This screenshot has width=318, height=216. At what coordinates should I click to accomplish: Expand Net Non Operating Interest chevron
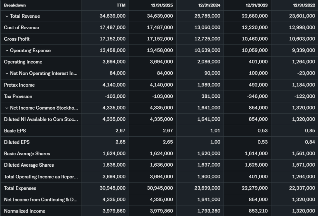pos(7,74)
